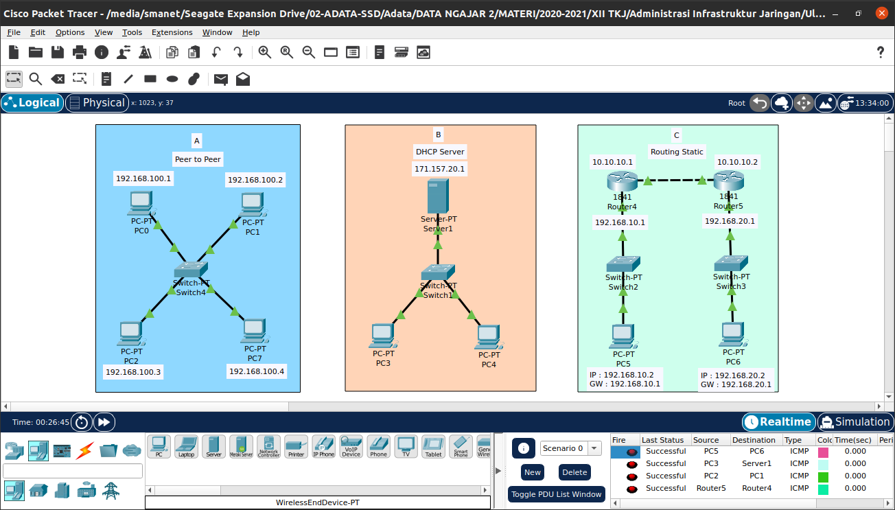
Task: Select Network Devices category icon
Action: 14,451
